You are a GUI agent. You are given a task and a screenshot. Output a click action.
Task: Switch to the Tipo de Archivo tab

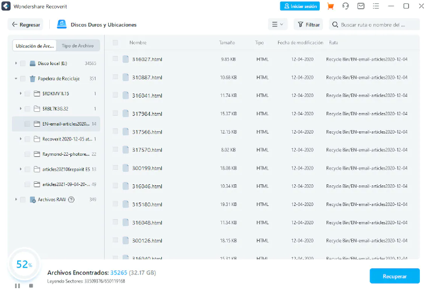78,46
